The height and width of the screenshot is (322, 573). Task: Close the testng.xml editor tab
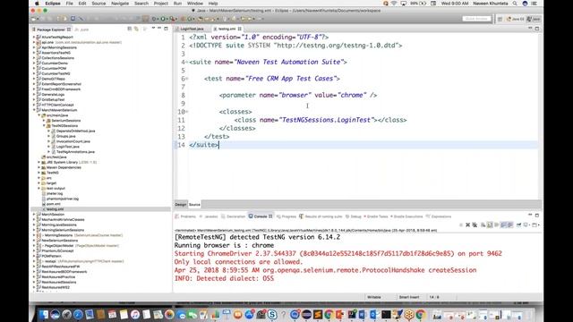pos(240,29)
